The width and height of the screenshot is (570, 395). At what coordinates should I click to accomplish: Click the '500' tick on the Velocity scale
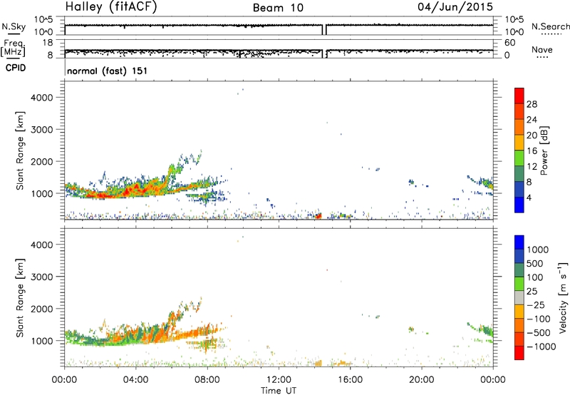535,264
